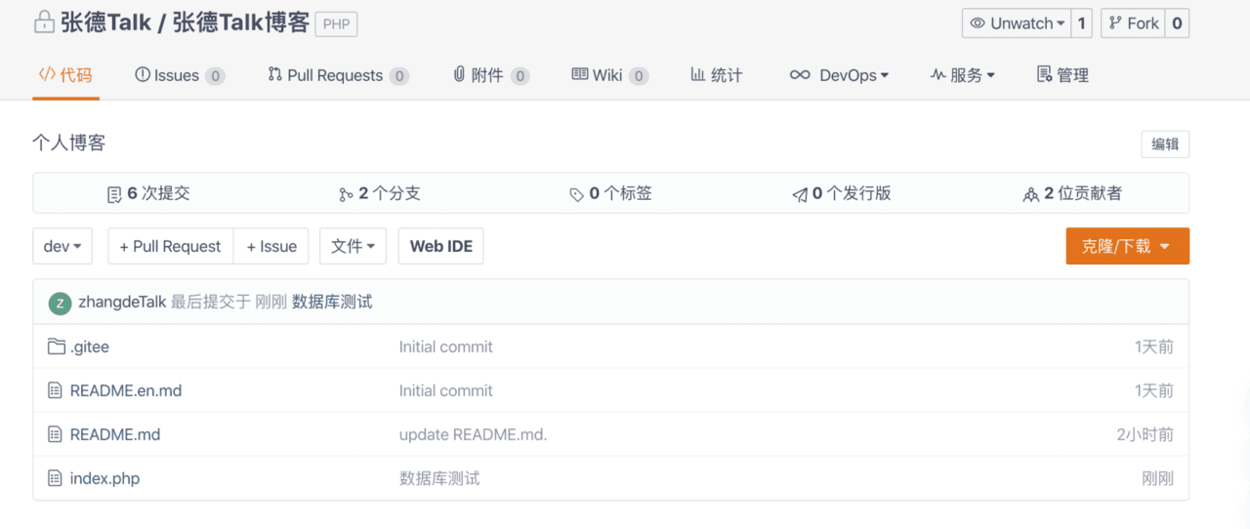Viewport: 1250px width, 529px height.
Task: Click the 附件 paperclip icon
Action: tap(459, 74)
